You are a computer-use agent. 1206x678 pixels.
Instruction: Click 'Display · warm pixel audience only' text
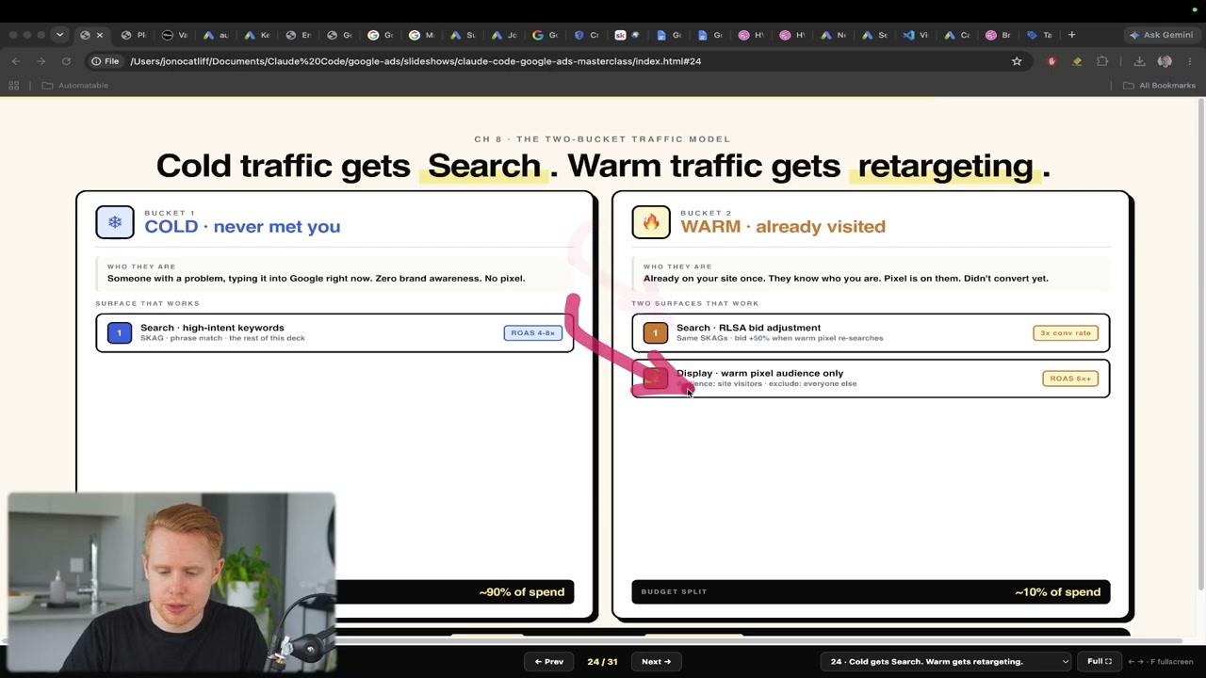tap(759, 373)
